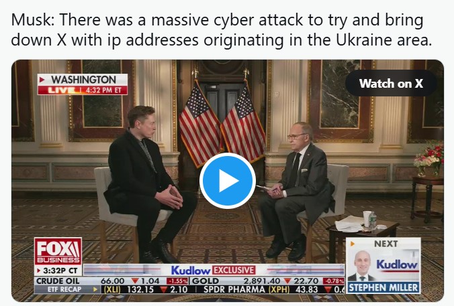454x306 pixels.
Task: Click the 3:32P CT time indicator
Action: (x=58, y=271)
